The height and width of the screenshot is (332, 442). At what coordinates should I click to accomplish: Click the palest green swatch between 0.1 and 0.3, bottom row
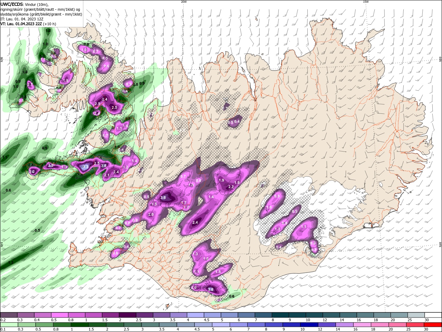pyautogui.click(x=9, y=325)
